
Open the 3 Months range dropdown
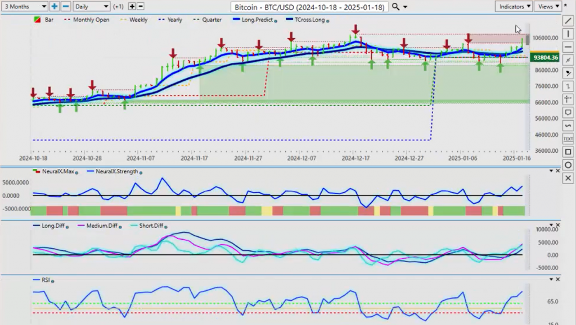(x=25, y=6)
